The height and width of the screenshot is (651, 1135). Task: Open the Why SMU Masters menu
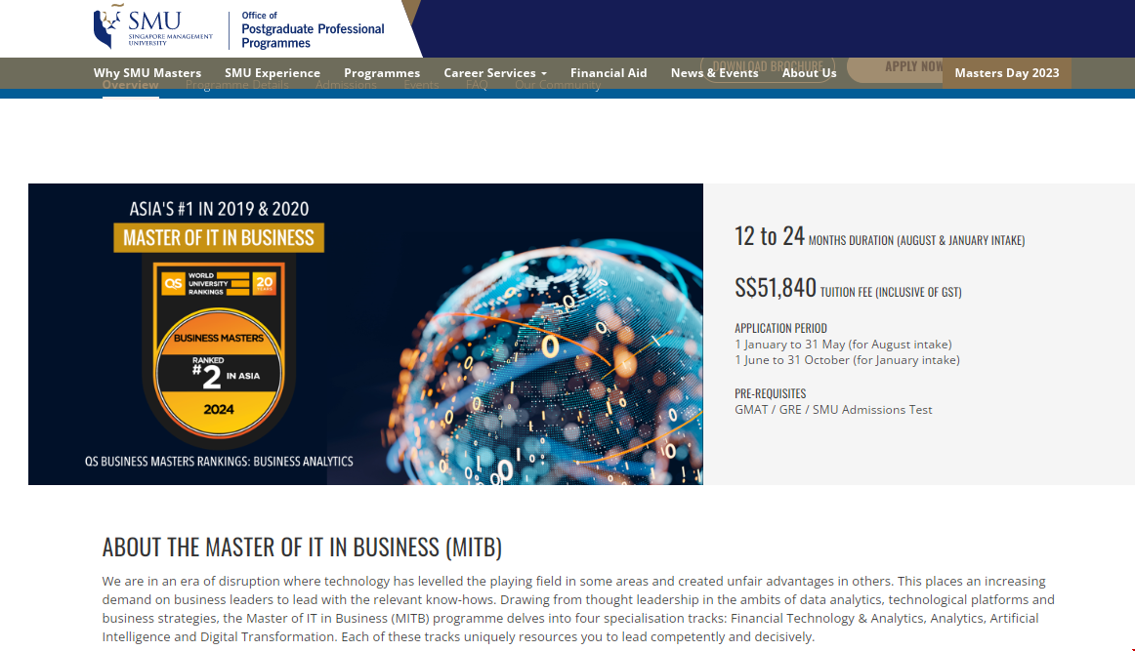click(x=147, y=73)
